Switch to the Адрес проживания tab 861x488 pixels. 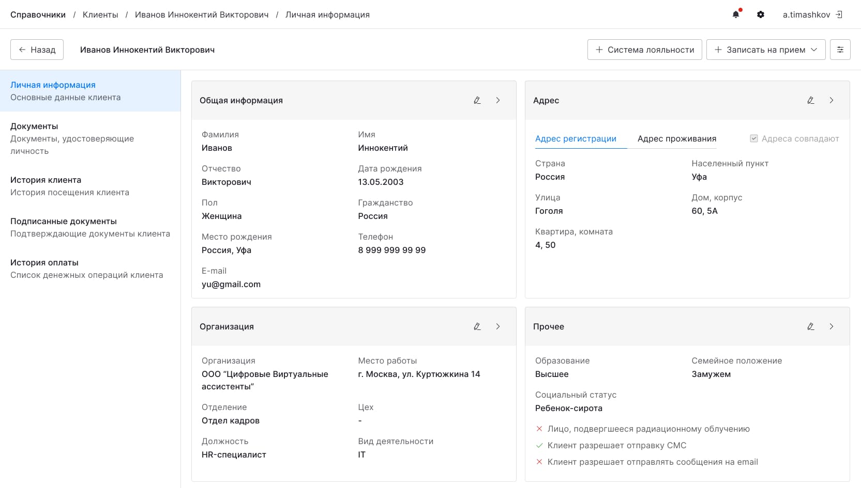pyautogui.click(x=677, y=138)
